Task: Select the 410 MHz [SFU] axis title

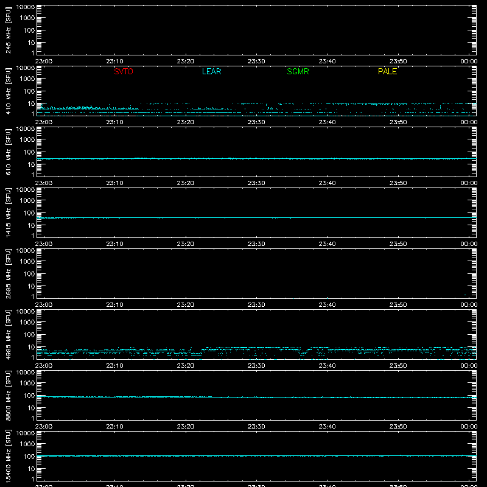Action: pos(9,91)
